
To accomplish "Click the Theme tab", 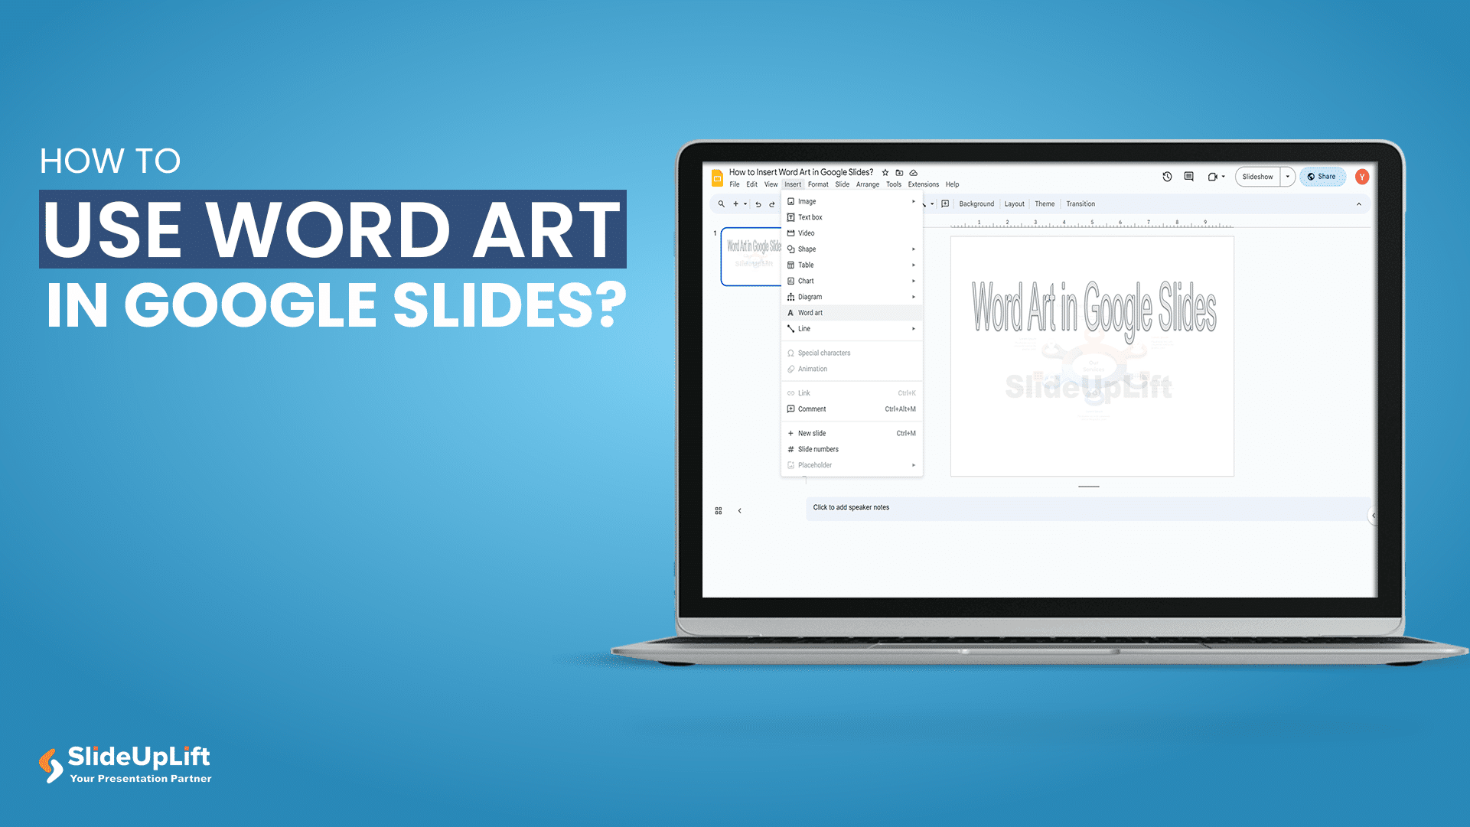I will tap(1047, 203).
